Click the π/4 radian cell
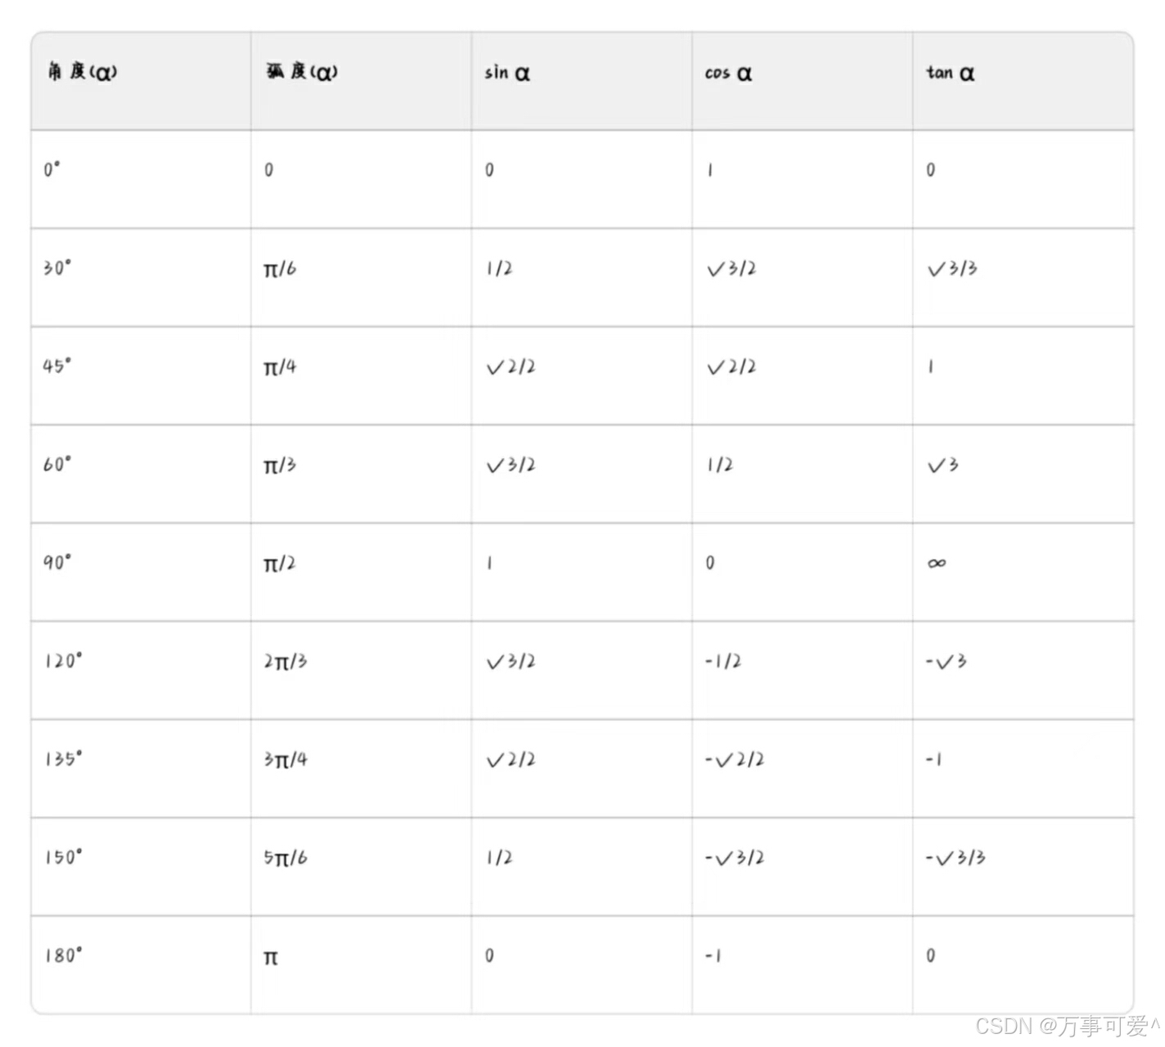Viewport: 1165px width, 1047px height. (x=280, y=366)
